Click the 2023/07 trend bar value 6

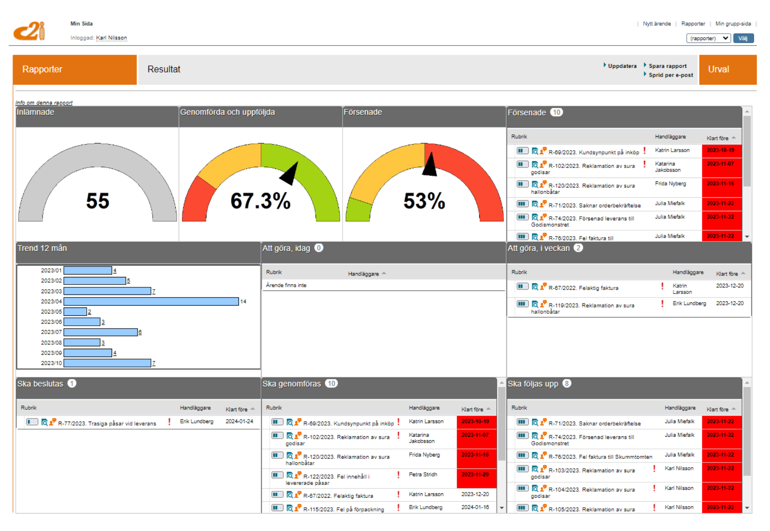coord(140,332)
